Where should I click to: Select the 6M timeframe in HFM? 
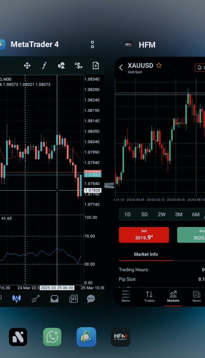tap(196, 214)
